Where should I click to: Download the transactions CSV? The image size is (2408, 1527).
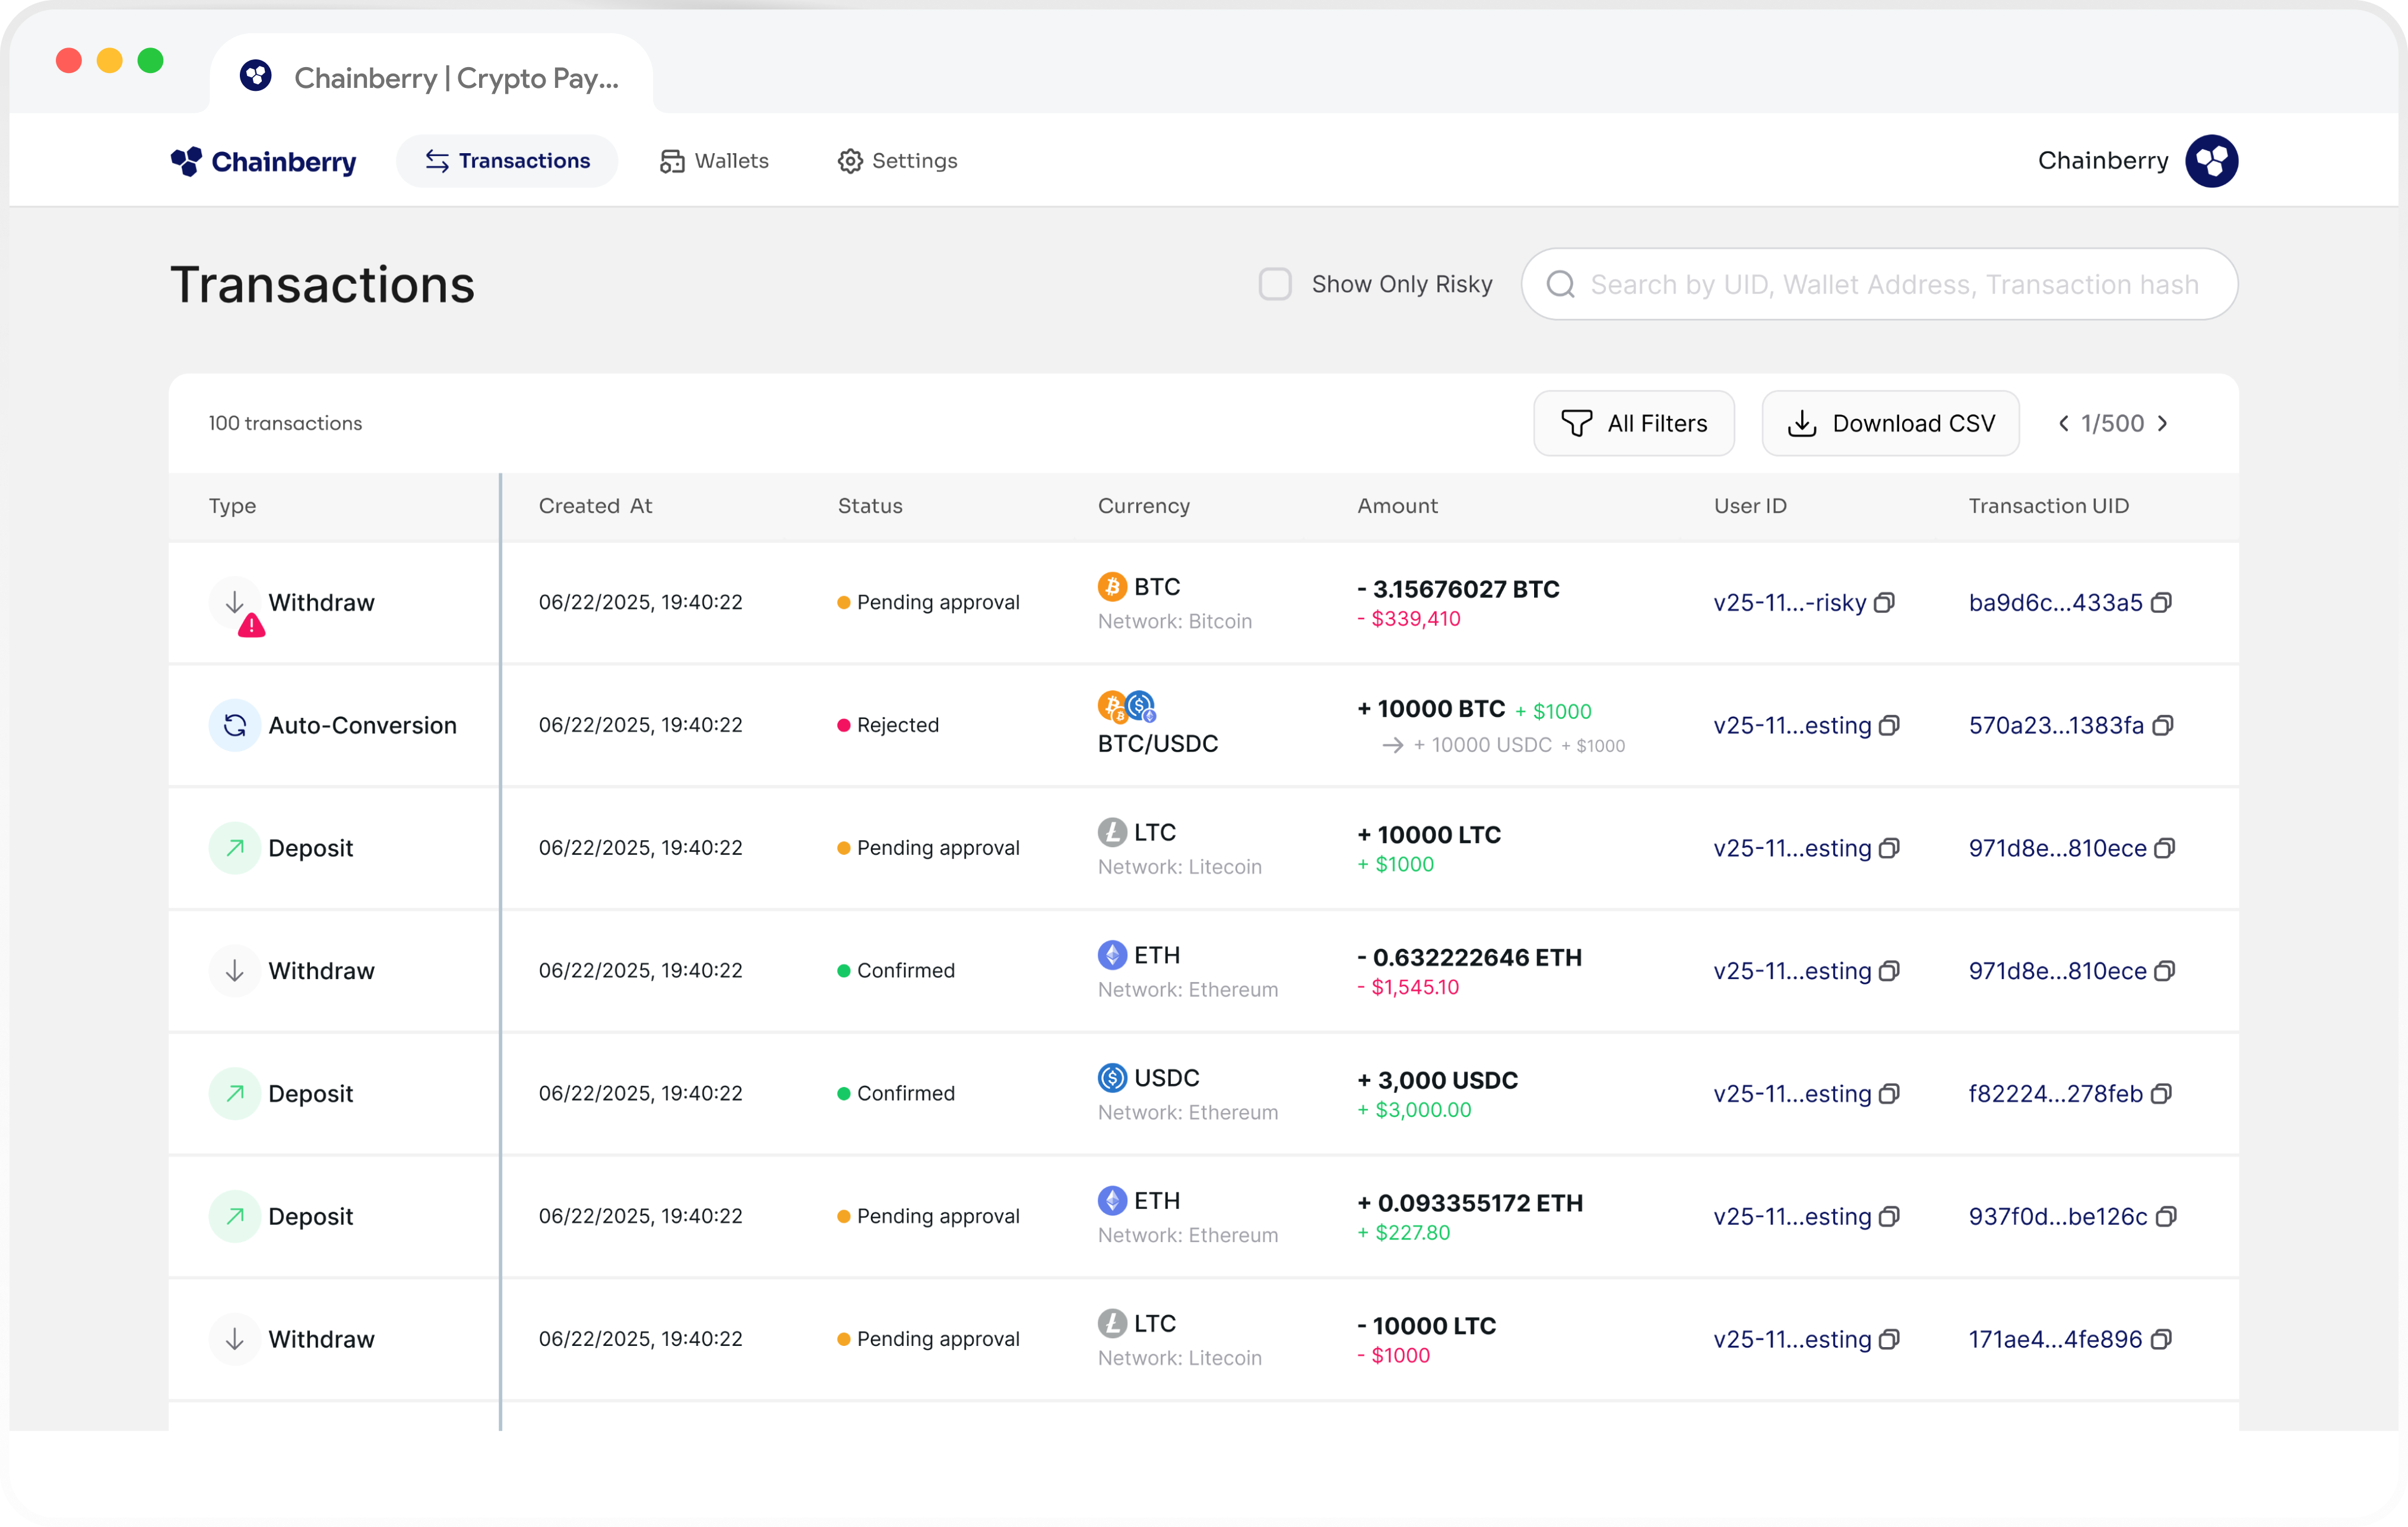pyautogui.click(x=1890, y=424)
